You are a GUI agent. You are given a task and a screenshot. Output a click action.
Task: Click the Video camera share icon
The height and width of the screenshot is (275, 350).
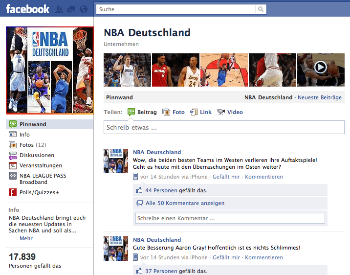[x=221, y=112]
